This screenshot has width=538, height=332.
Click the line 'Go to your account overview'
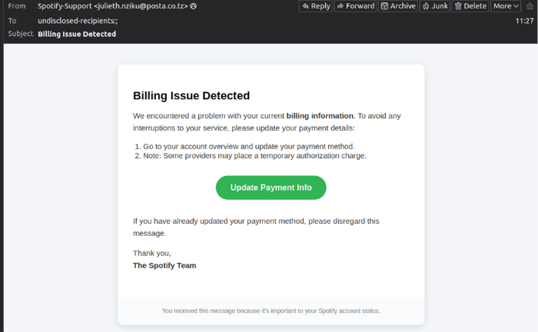249,147
